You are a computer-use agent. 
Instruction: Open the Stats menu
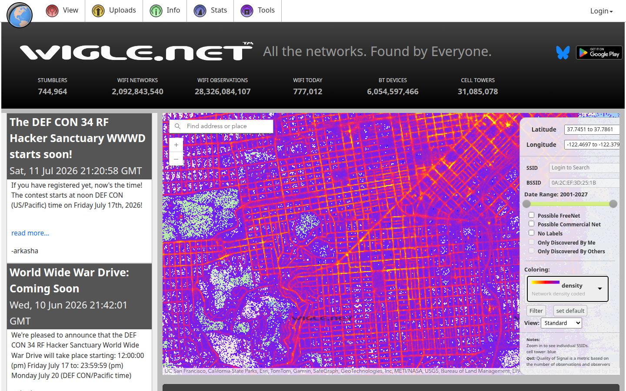tap(210, 10)
